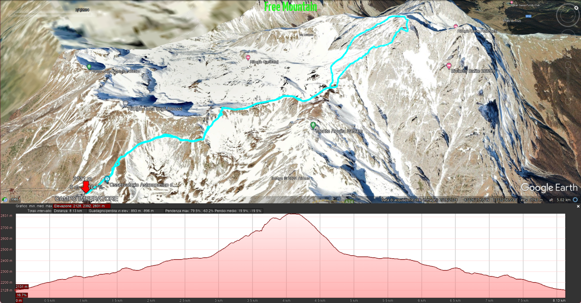Viewport: 581px width, 303px height.
Task: Click the red arrow profile cursor marker
Action: click(86, 187)
